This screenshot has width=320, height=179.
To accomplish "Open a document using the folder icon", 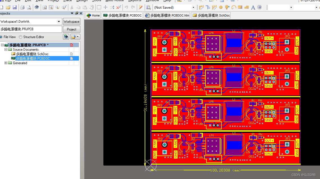I will (x=8, y=8).
